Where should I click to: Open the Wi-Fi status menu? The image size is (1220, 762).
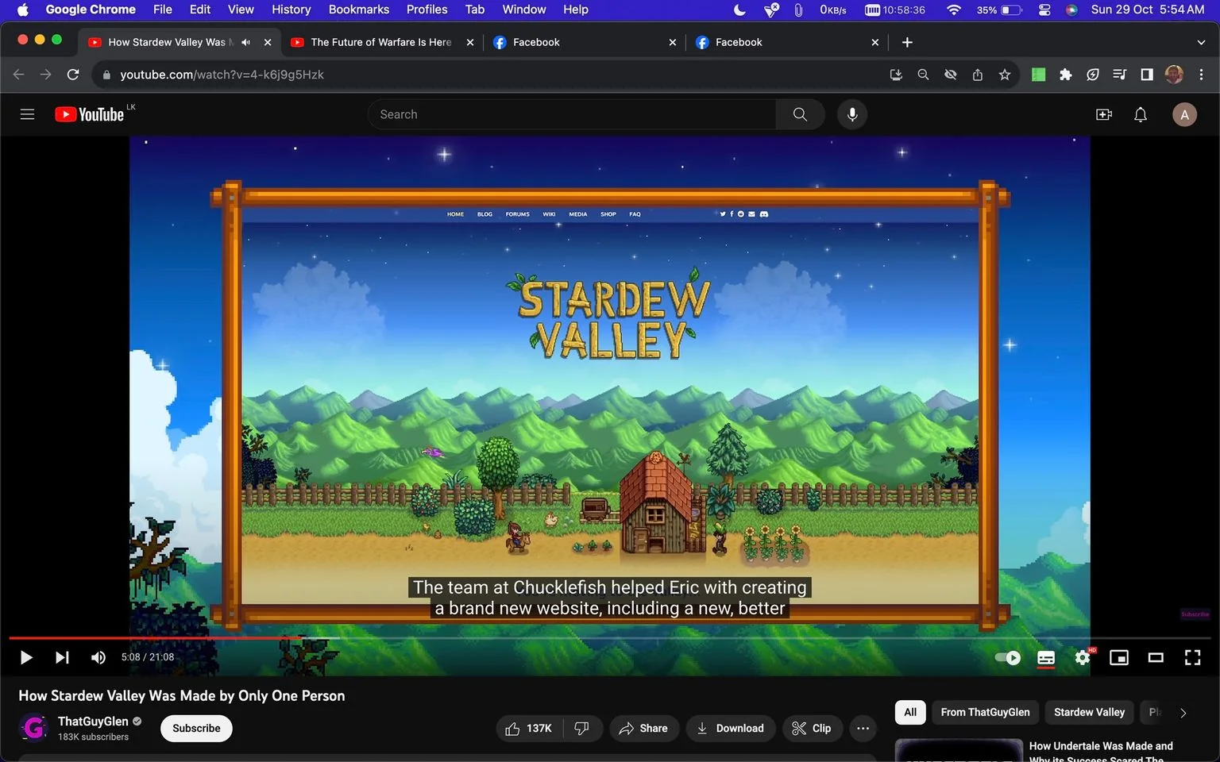tap(954, 10)
